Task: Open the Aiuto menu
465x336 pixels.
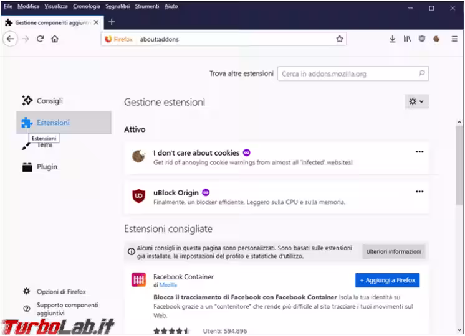Action: (x=171, y=6)
